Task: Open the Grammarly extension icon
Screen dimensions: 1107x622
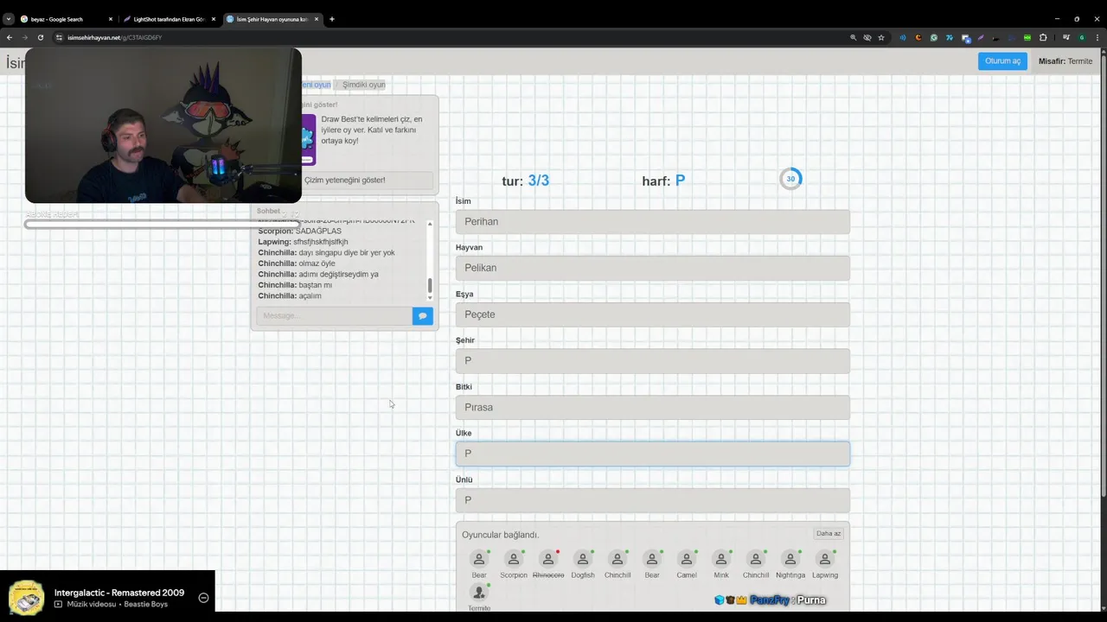Action: (x=934, y=38)
